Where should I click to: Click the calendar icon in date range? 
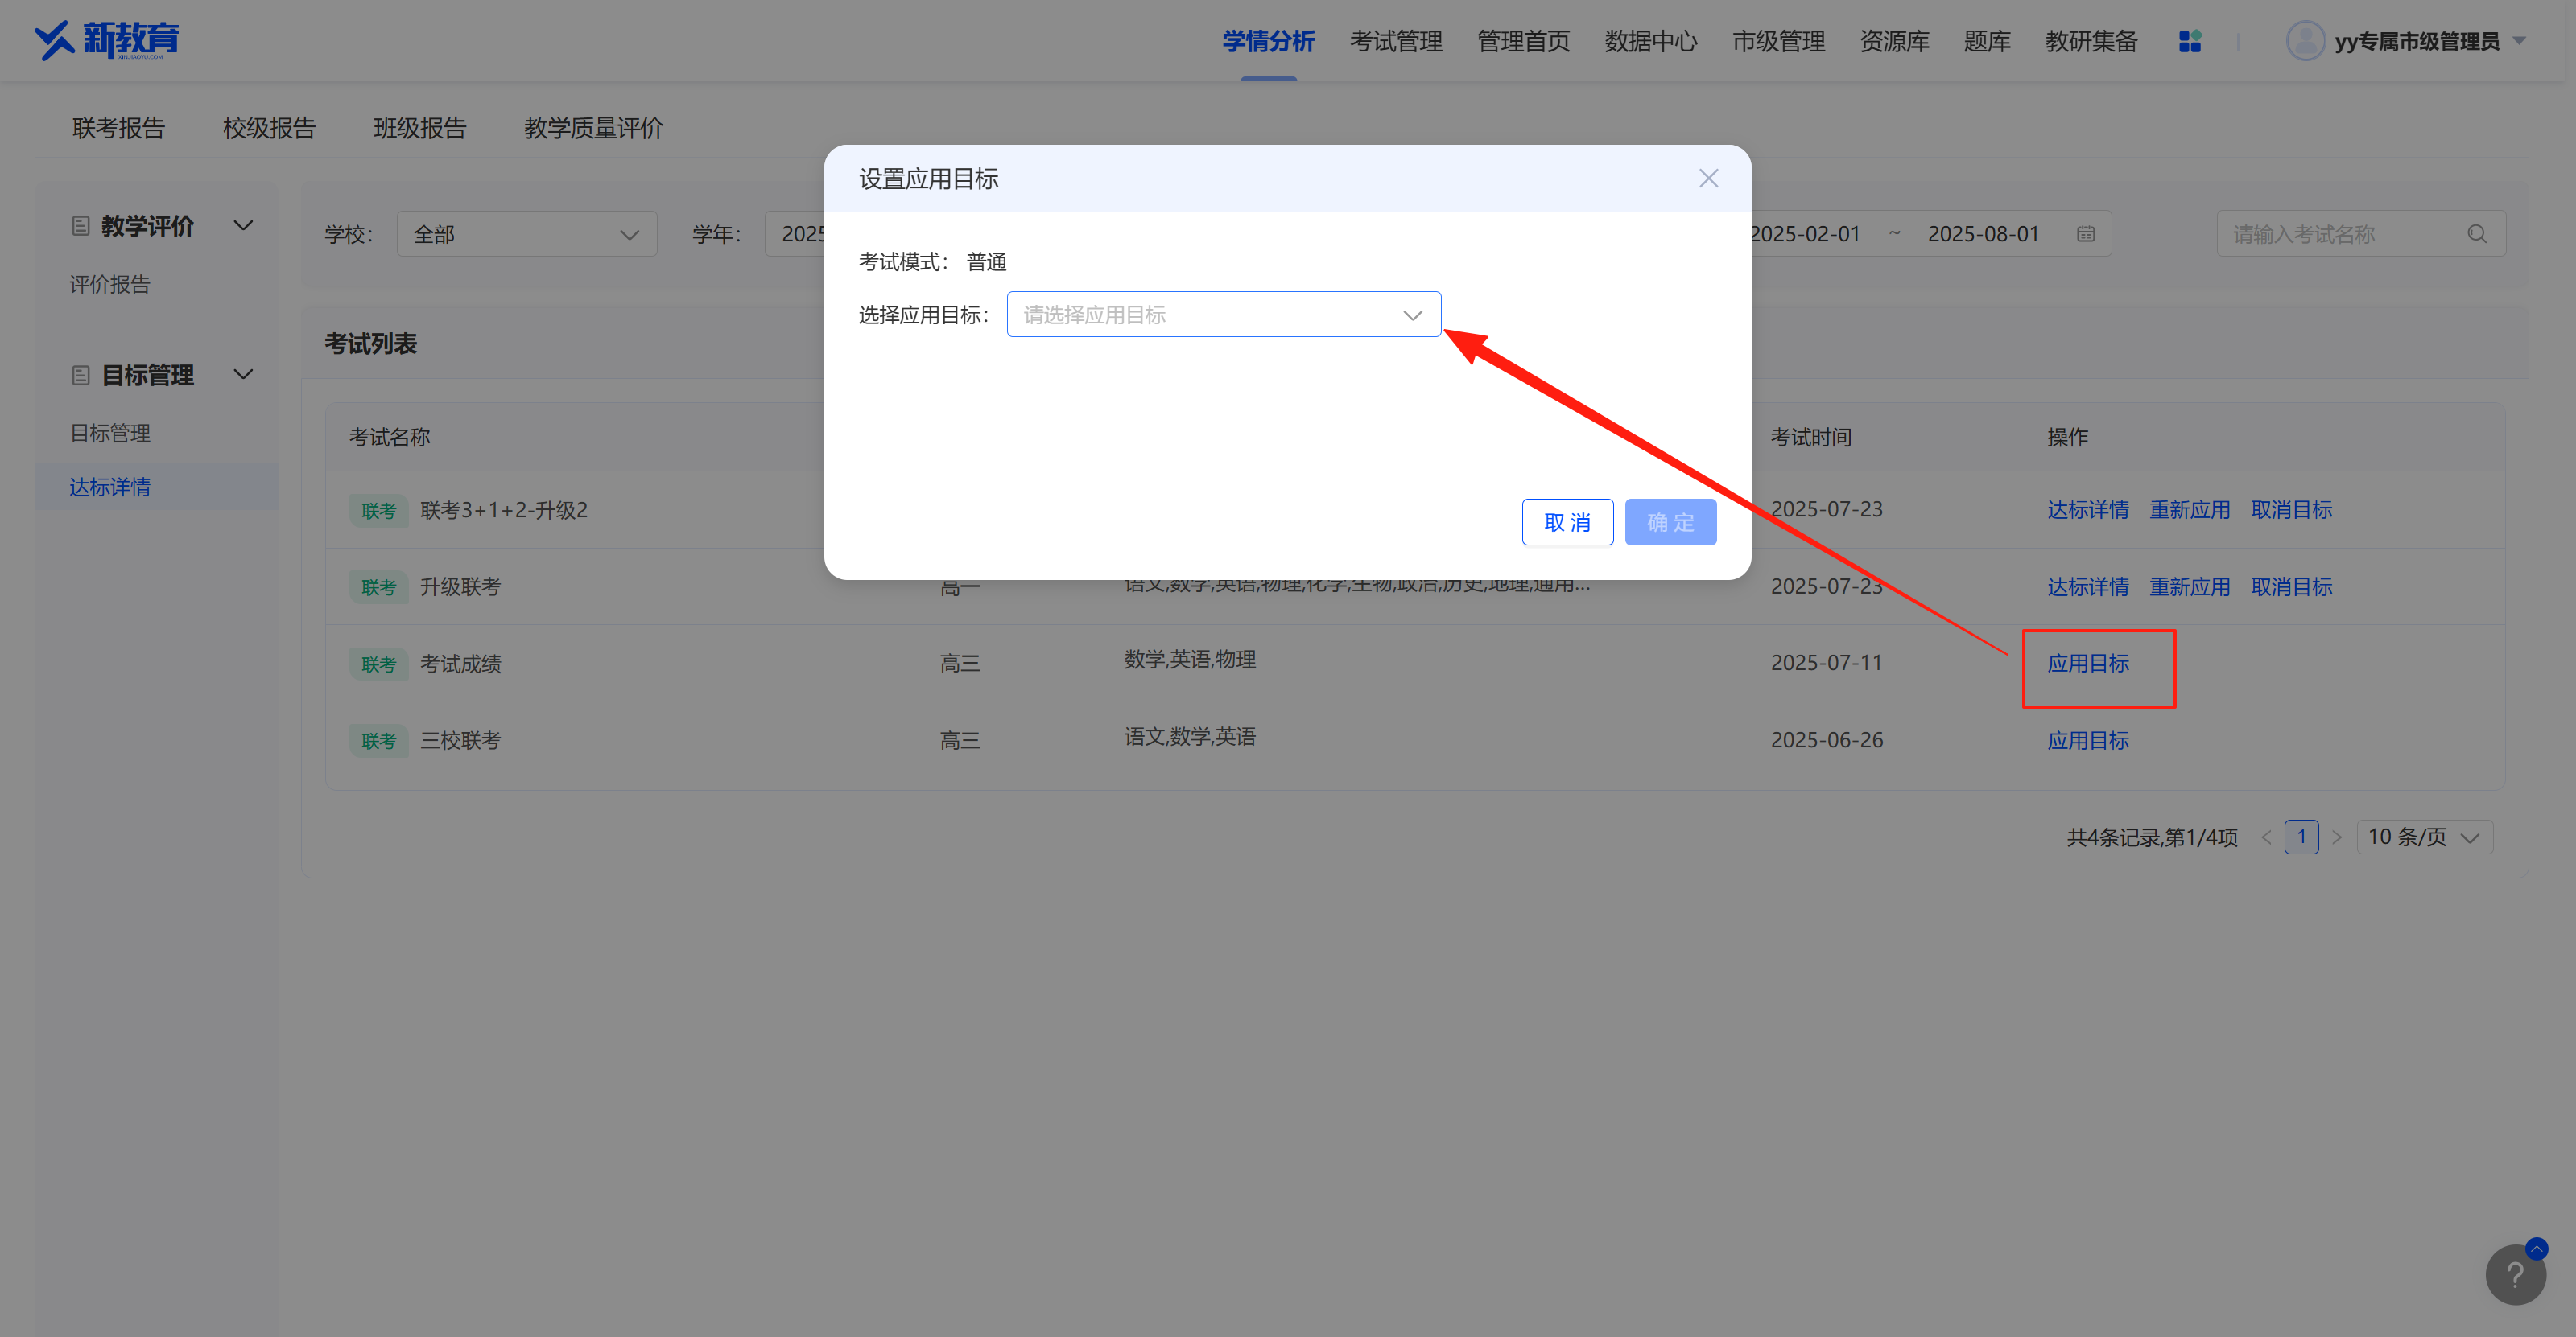(2085, 234)
